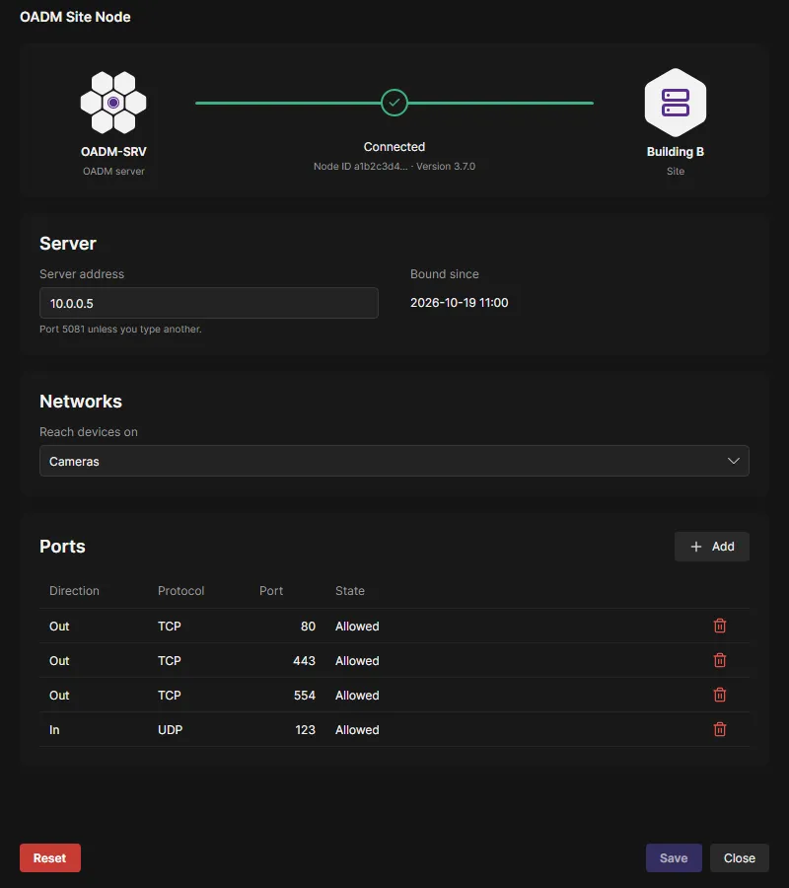Select the In direction cell
Image resolution: width=789 pixels, height=888 pixels.
point(54,730)
